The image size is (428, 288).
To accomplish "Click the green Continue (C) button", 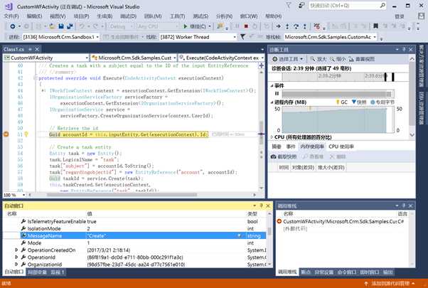I will tap(195, 26).
